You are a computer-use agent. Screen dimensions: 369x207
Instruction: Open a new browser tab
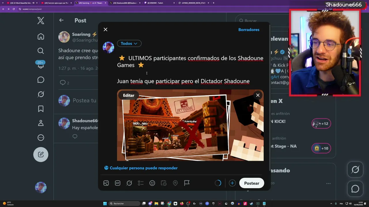(213, 3)
